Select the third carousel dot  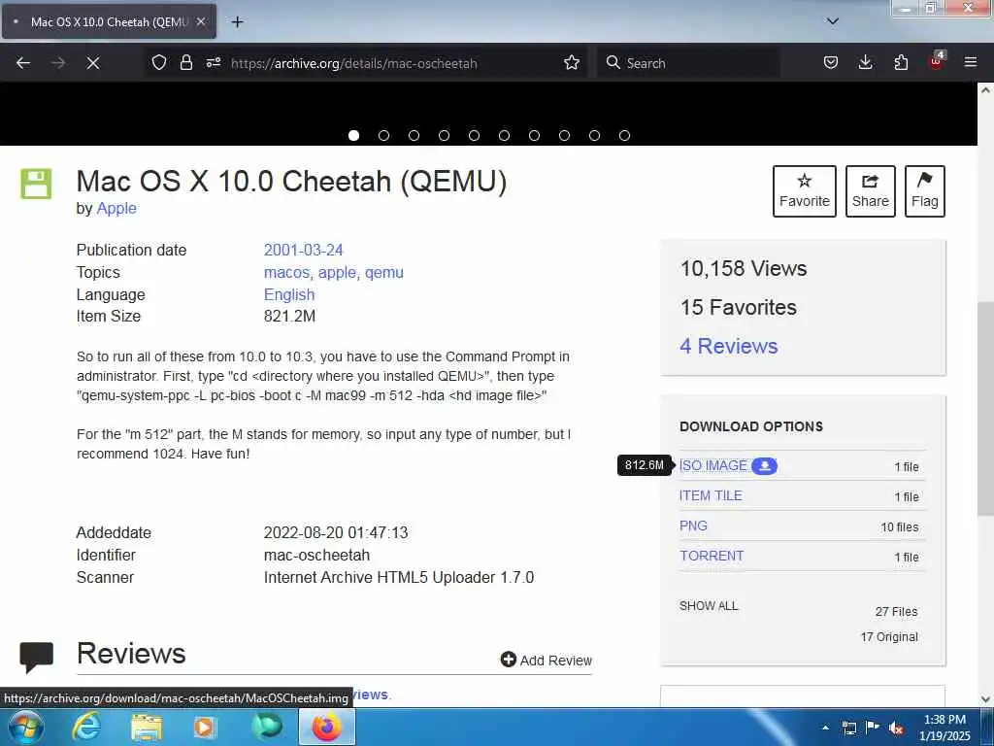[414, 135]
